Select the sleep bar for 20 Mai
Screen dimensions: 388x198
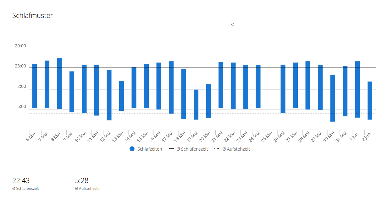click(208, 101)
